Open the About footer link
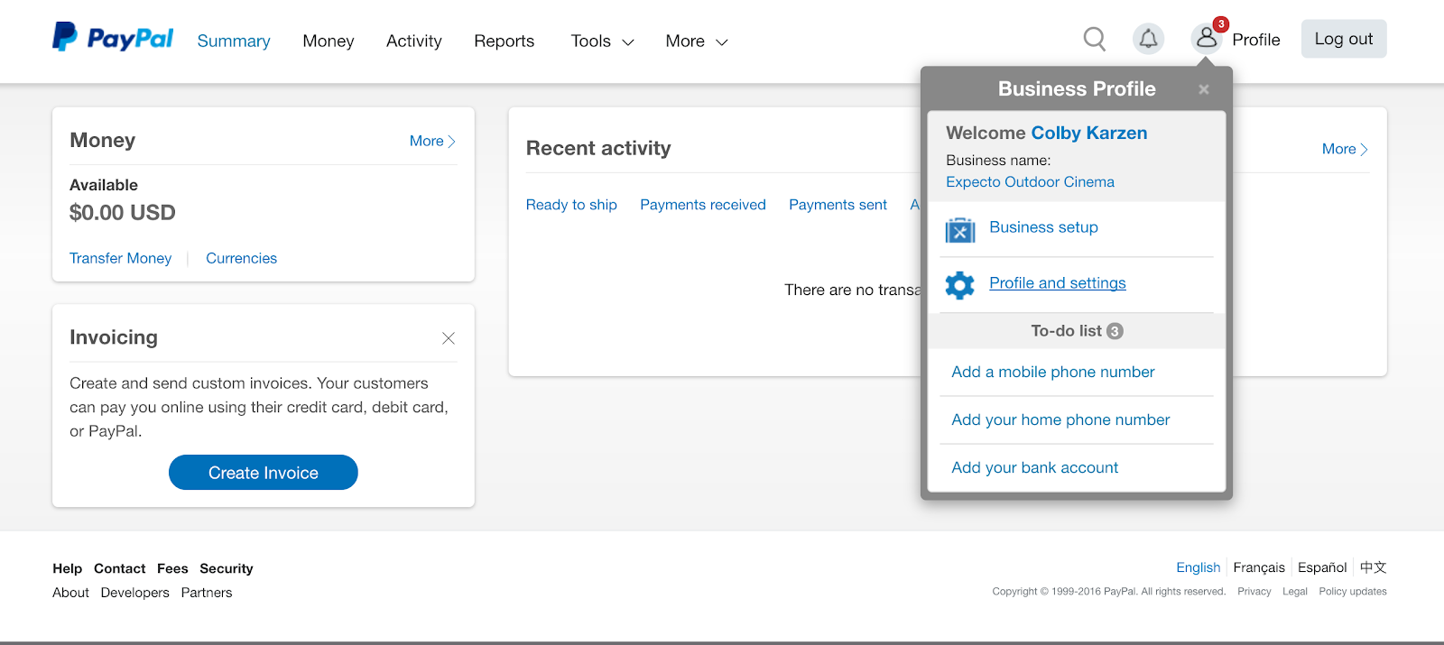The height and width of the screenshot is (645, 1444). point(70,593)
